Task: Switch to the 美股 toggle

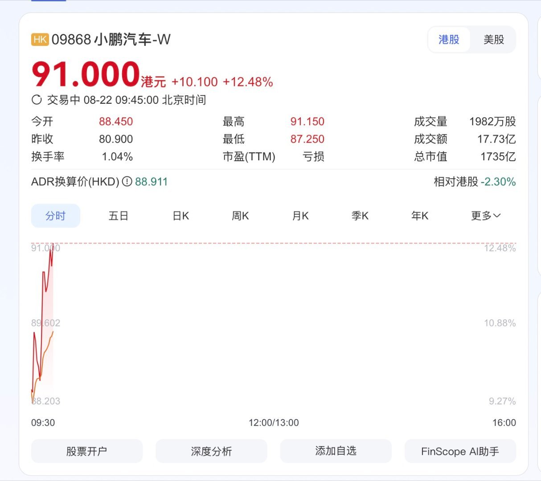Action: (494, 40)
